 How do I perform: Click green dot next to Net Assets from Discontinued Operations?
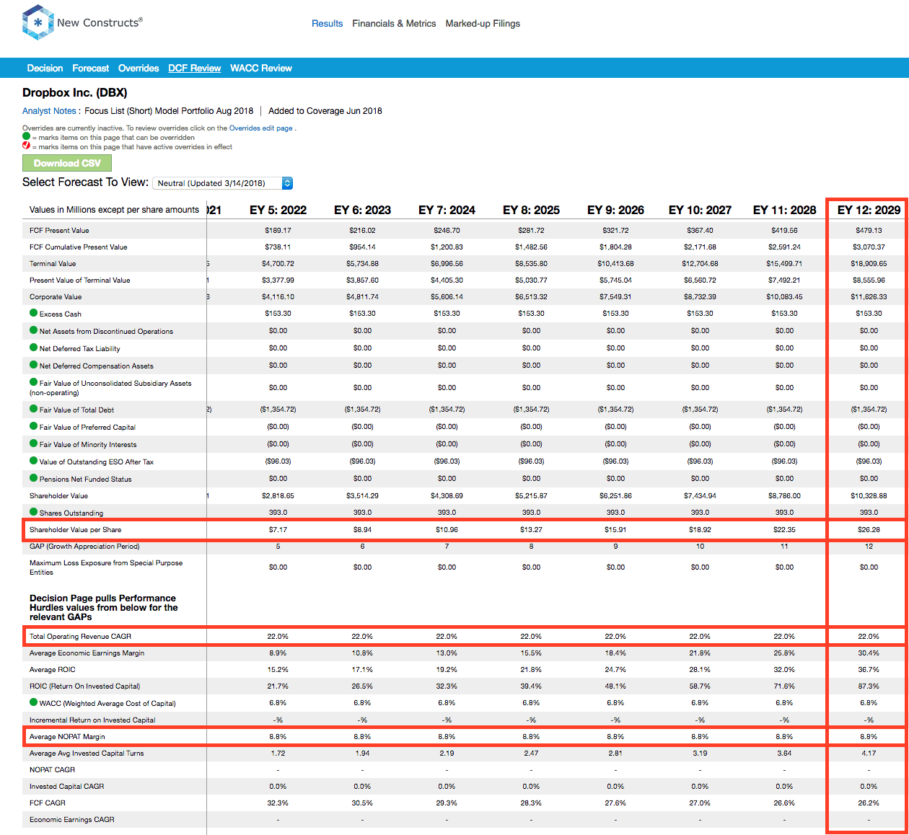33,330
